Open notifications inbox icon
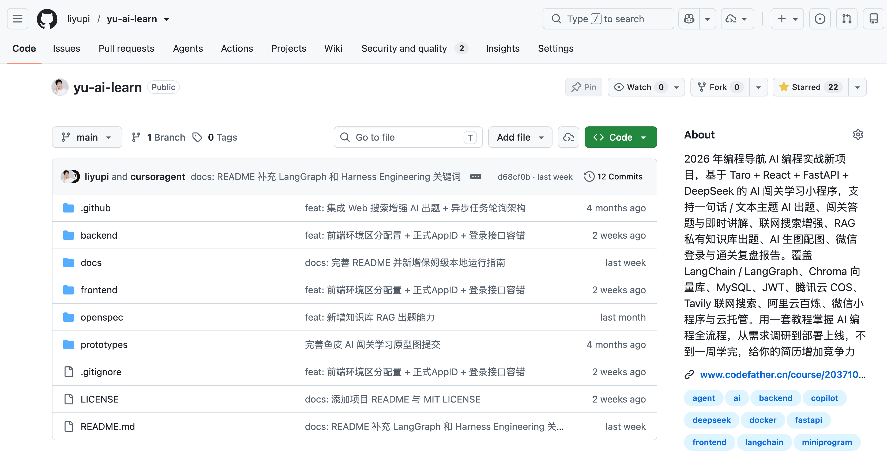887x451 pixels. (874, 19)
